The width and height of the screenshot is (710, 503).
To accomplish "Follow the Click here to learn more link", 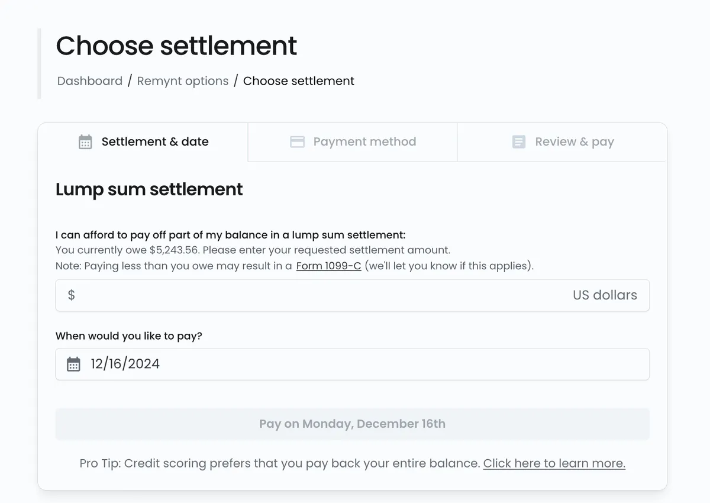I will pos(554,463).
